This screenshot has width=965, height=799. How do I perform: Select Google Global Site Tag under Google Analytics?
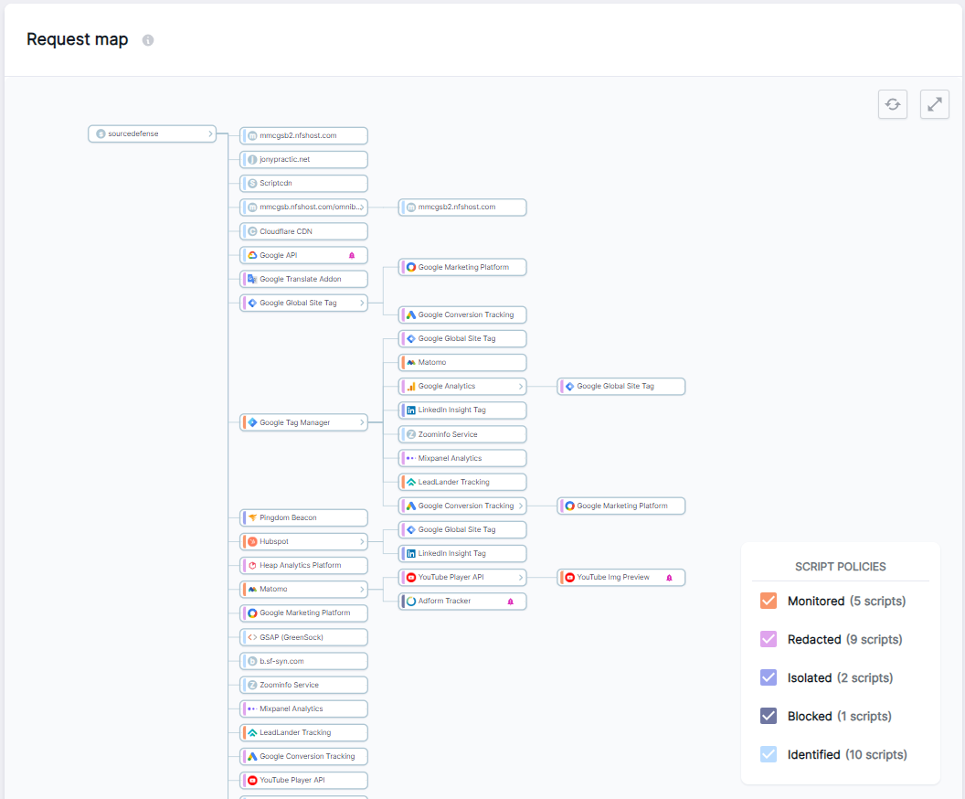pos(621,387)
